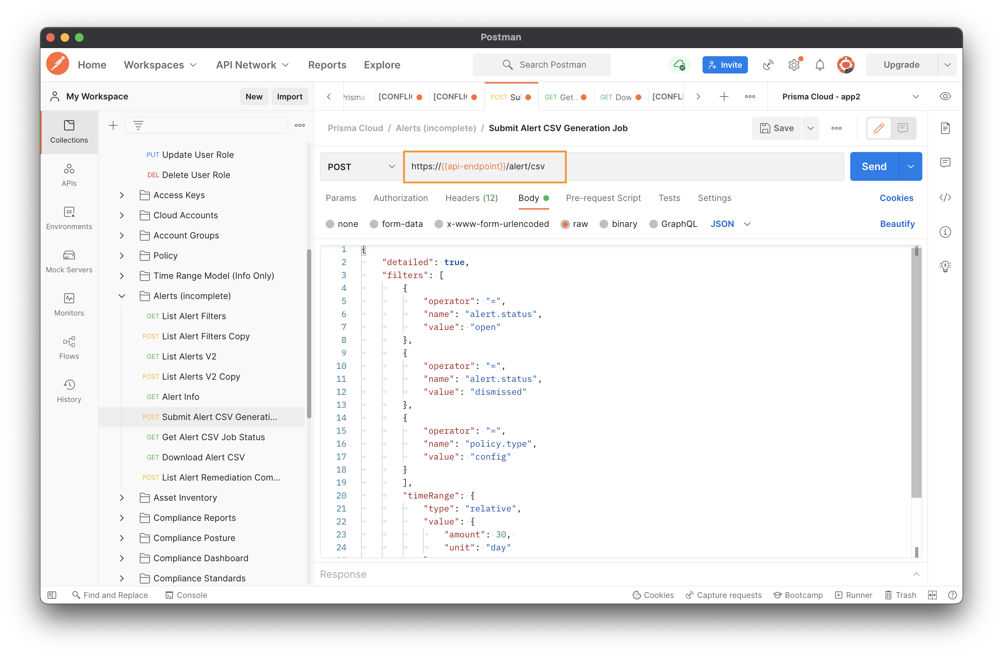Open the comments icon in right sidebar
This screenshot has width=1003, height=657.
945,163
